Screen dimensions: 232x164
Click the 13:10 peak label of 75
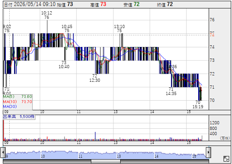click(x=119, y=28)
